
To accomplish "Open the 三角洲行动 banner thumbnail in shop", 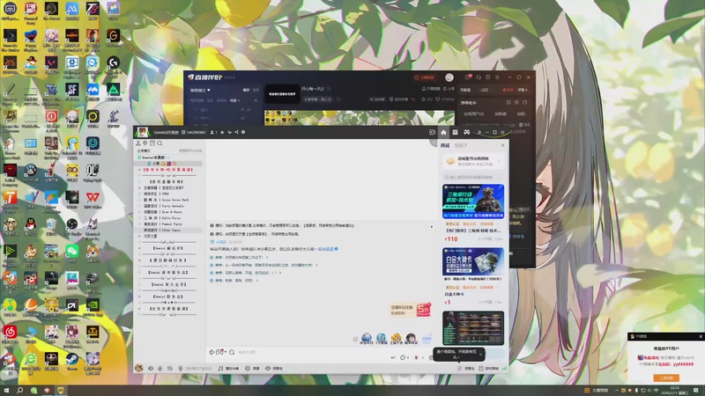I will click(473, 202).
